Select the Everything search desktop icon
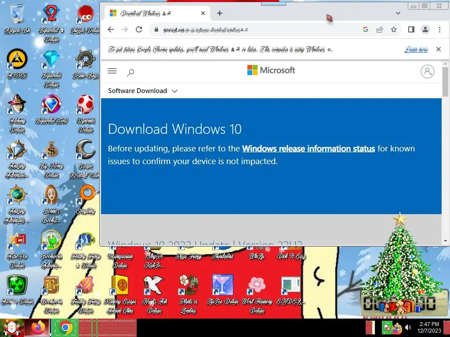The image size is (450, 337). click(x=85, y=200)
